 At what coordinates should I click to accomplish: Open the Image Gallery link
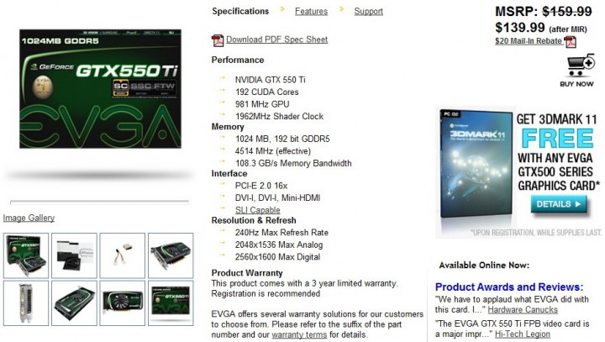click(29, 218)
